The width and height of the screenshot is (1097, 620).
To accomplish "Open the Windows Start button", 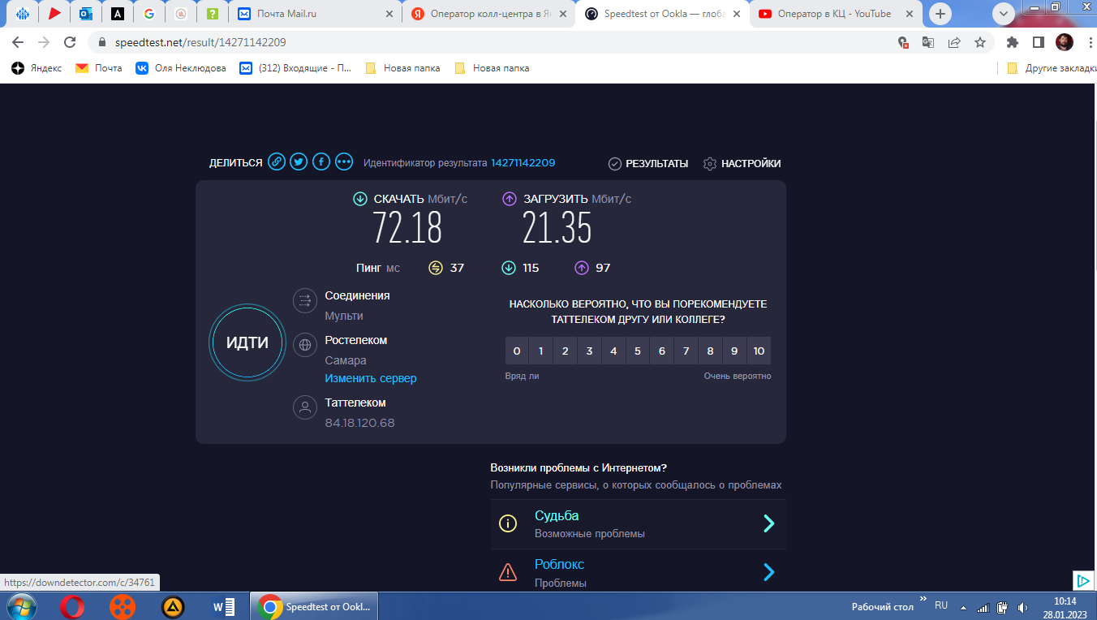I will coord(20,606).
